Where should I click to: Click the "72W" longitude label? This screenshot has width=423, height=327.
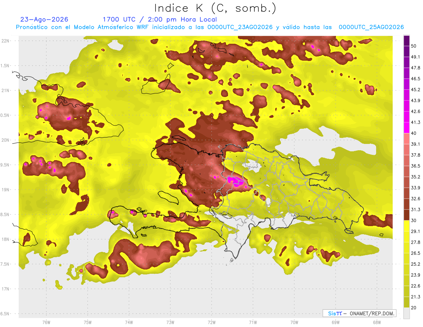pyautogui.click(x=211, y=322)
